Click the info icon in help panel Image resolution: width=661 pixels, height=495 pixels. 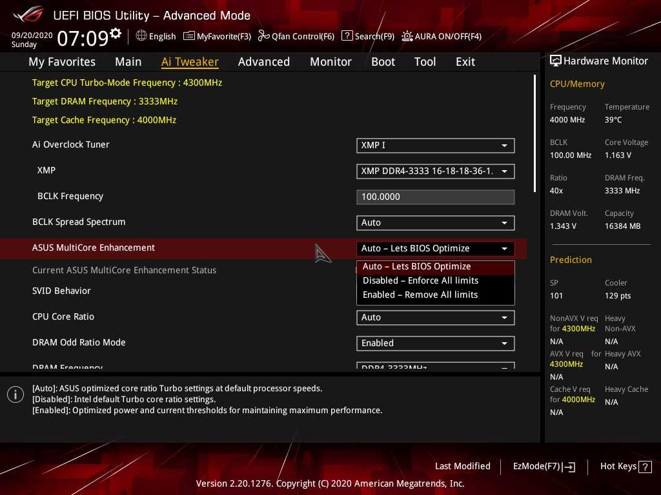point(15,394)
